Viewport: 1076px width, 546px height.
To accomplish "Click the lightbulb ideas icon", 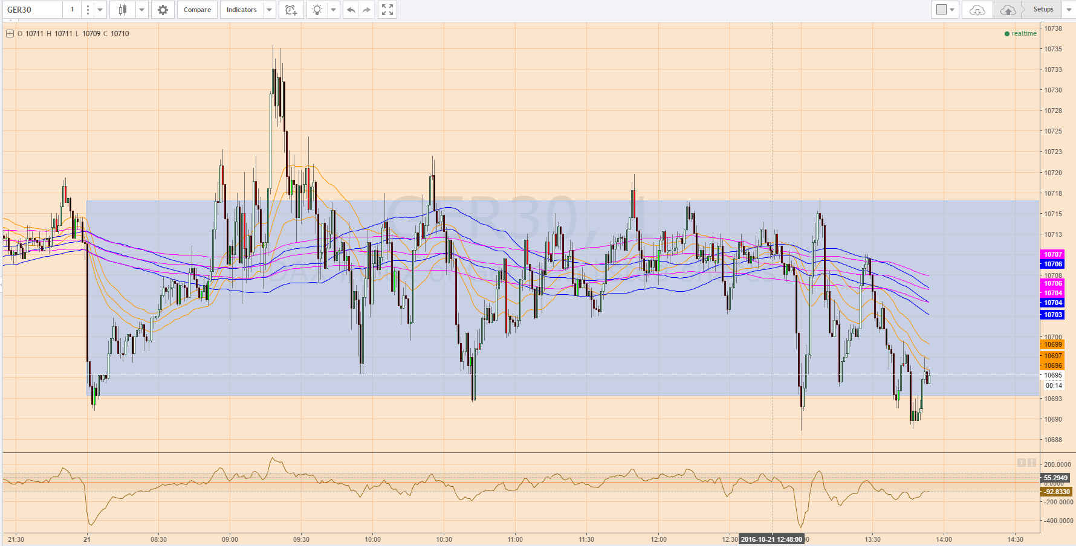I will [x=317, y=10].
